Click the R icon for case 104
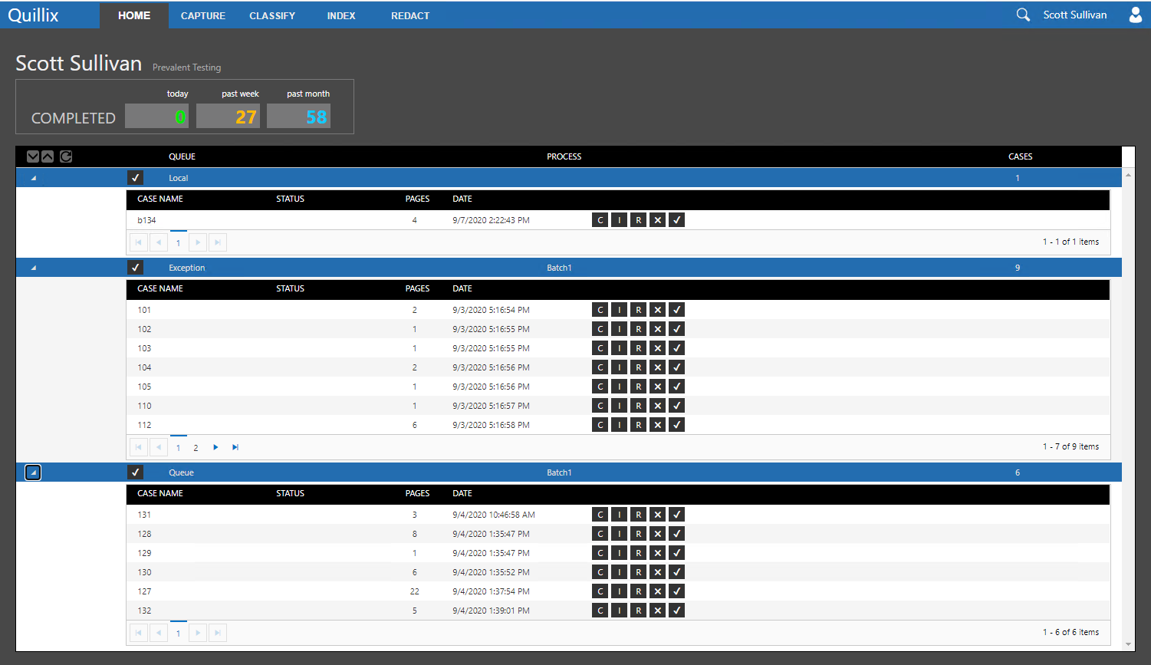The height and width of the screenshot is (665, 1151). [638, 367]
